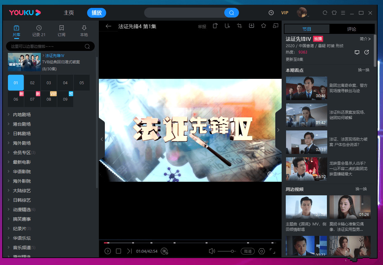Open the VIP membership link
Screen dimensions: 383x265
[x=285, y=13]
